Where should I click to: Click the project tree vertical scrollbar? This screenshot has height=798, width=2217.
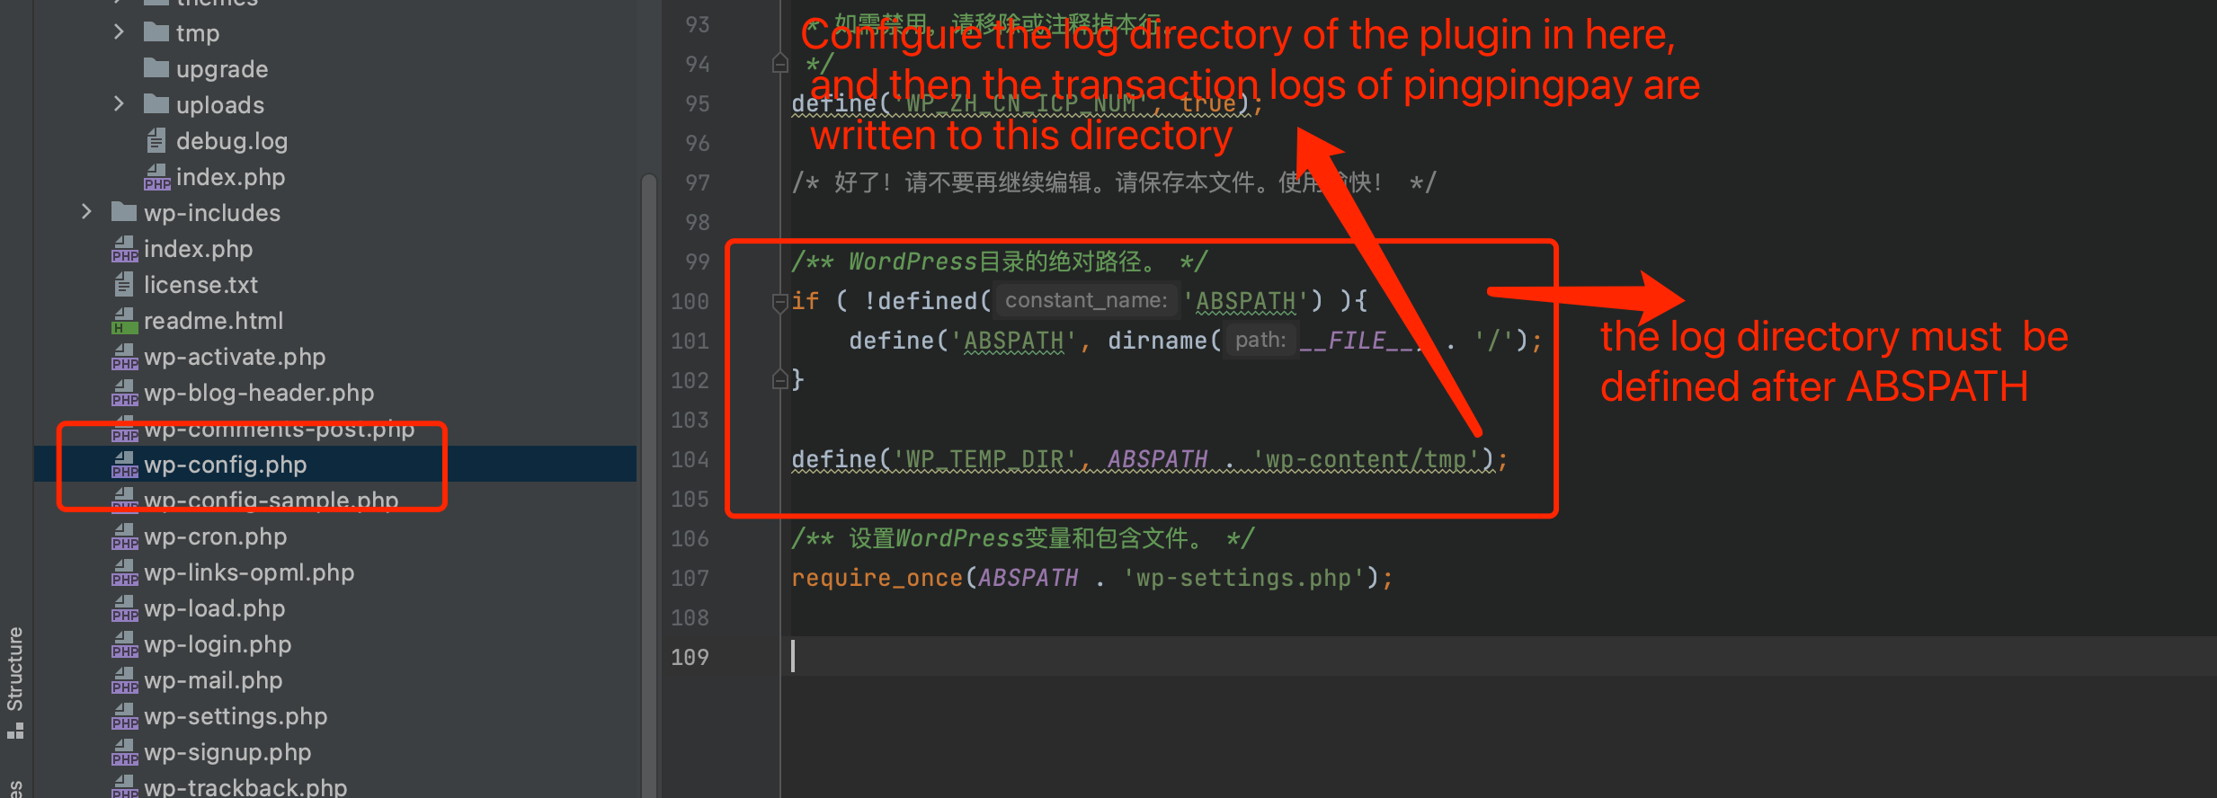pos(648,449)
